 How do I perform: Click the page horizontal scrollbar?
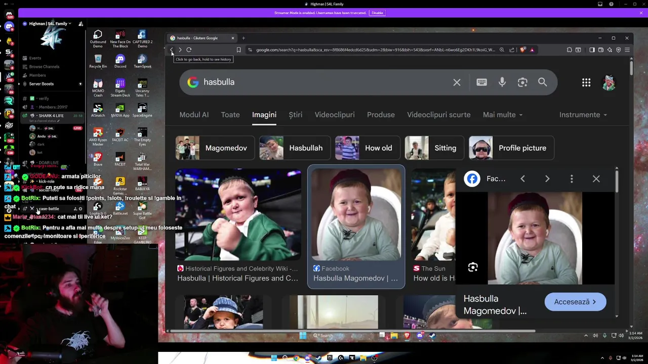point(353,331)
